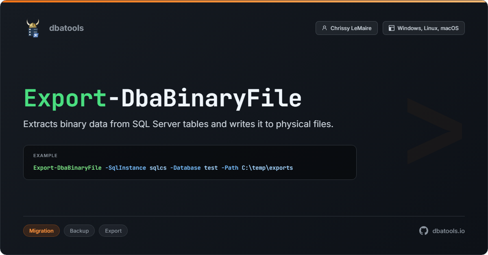Click the description text about extracting binary data
Image resolution: width=488 pixels, height=255 pixels.
point(179,124)
